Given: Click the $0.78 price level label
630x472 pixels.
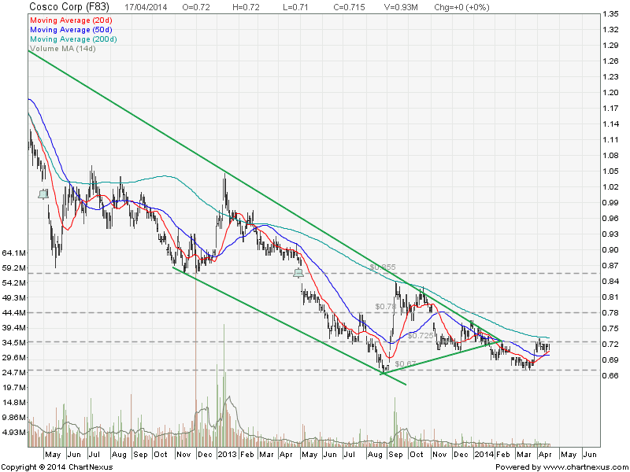Looking at the screenshot, I should 386,306.
